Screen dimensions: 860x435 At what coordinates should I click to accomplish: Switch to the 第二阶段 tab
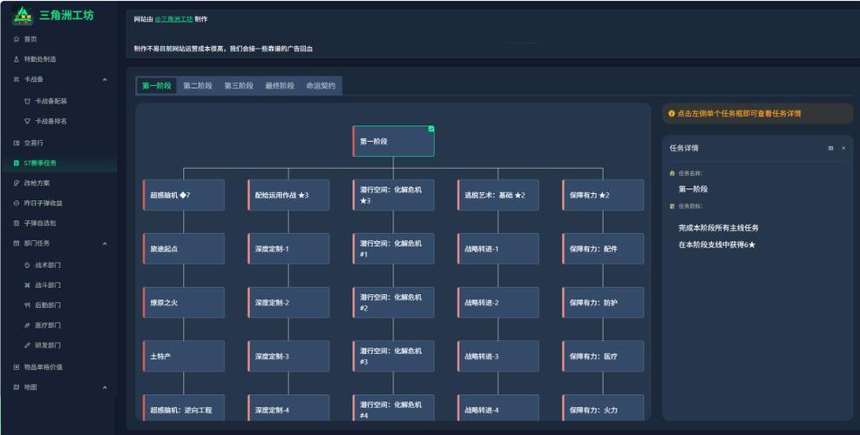tap(198, 86)
